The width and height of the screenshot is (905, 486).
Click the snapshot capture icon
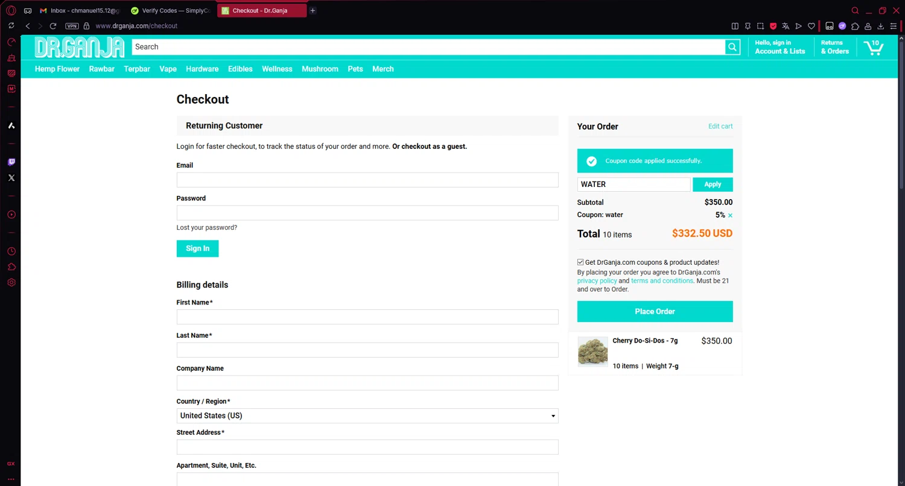pyautogui.click(x=760, y=26)
